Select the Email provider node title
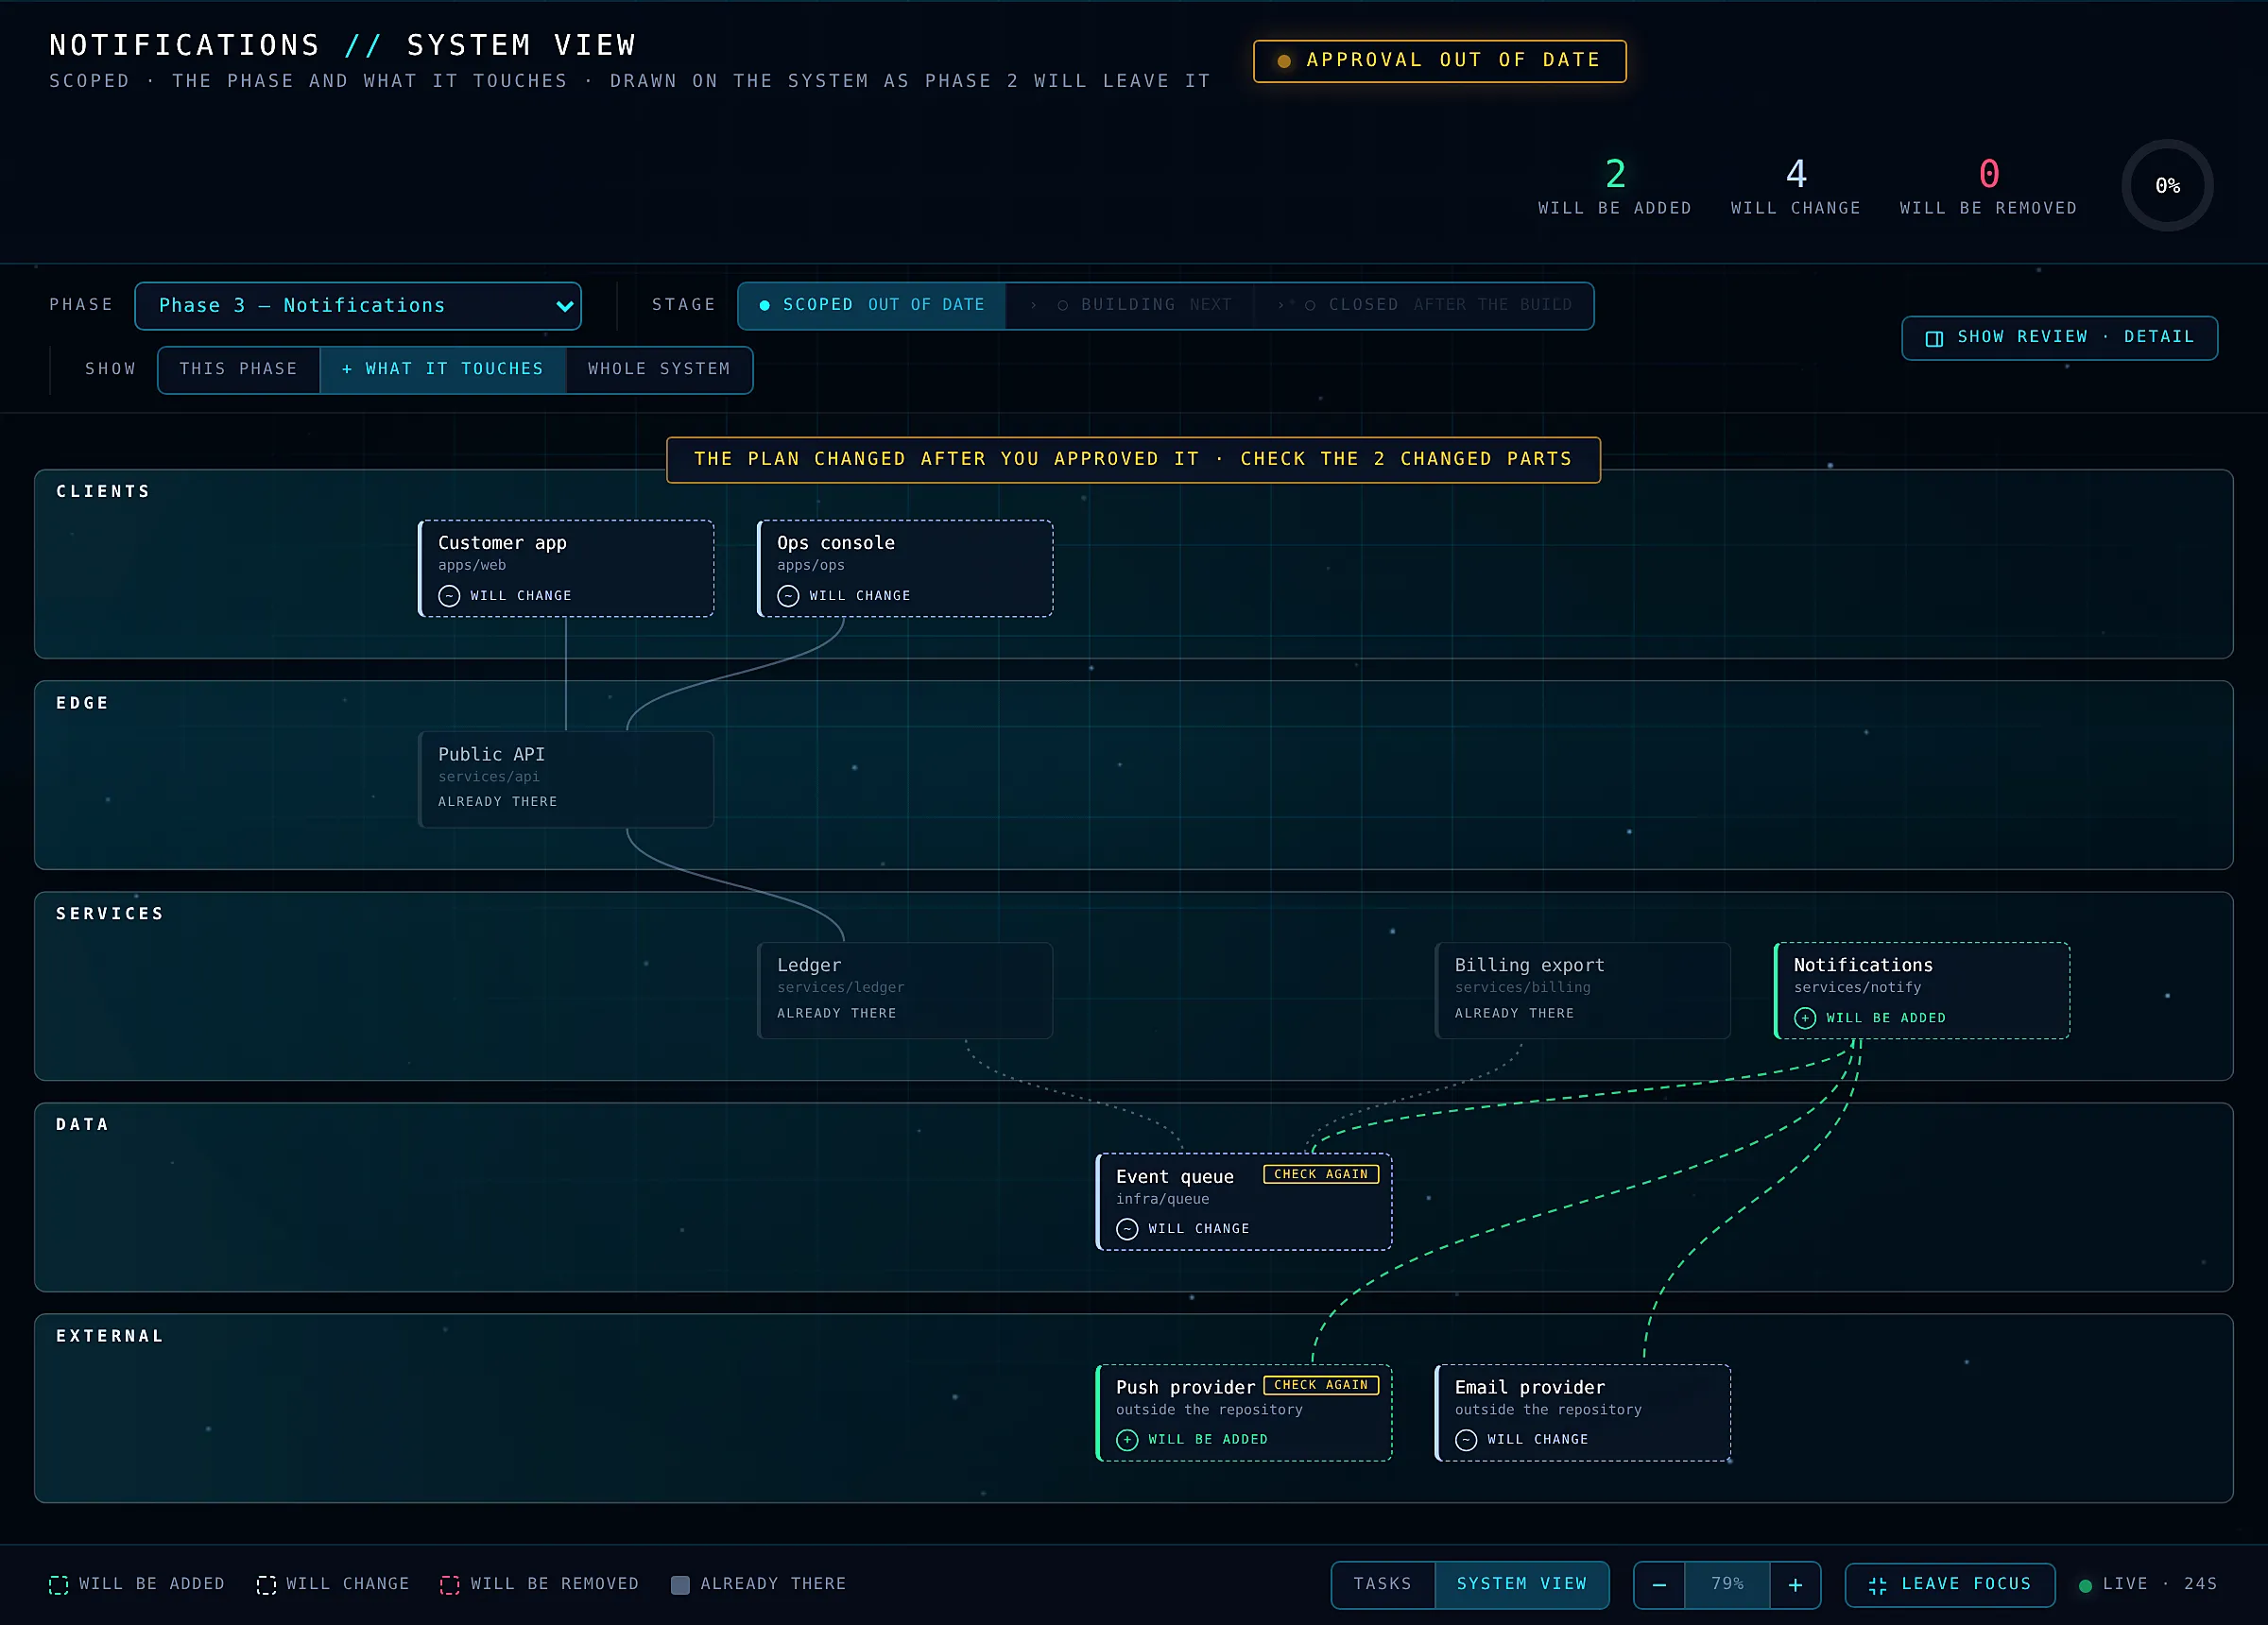Viewport: 2268px width, 1625px height. tap(1529, 1387)
